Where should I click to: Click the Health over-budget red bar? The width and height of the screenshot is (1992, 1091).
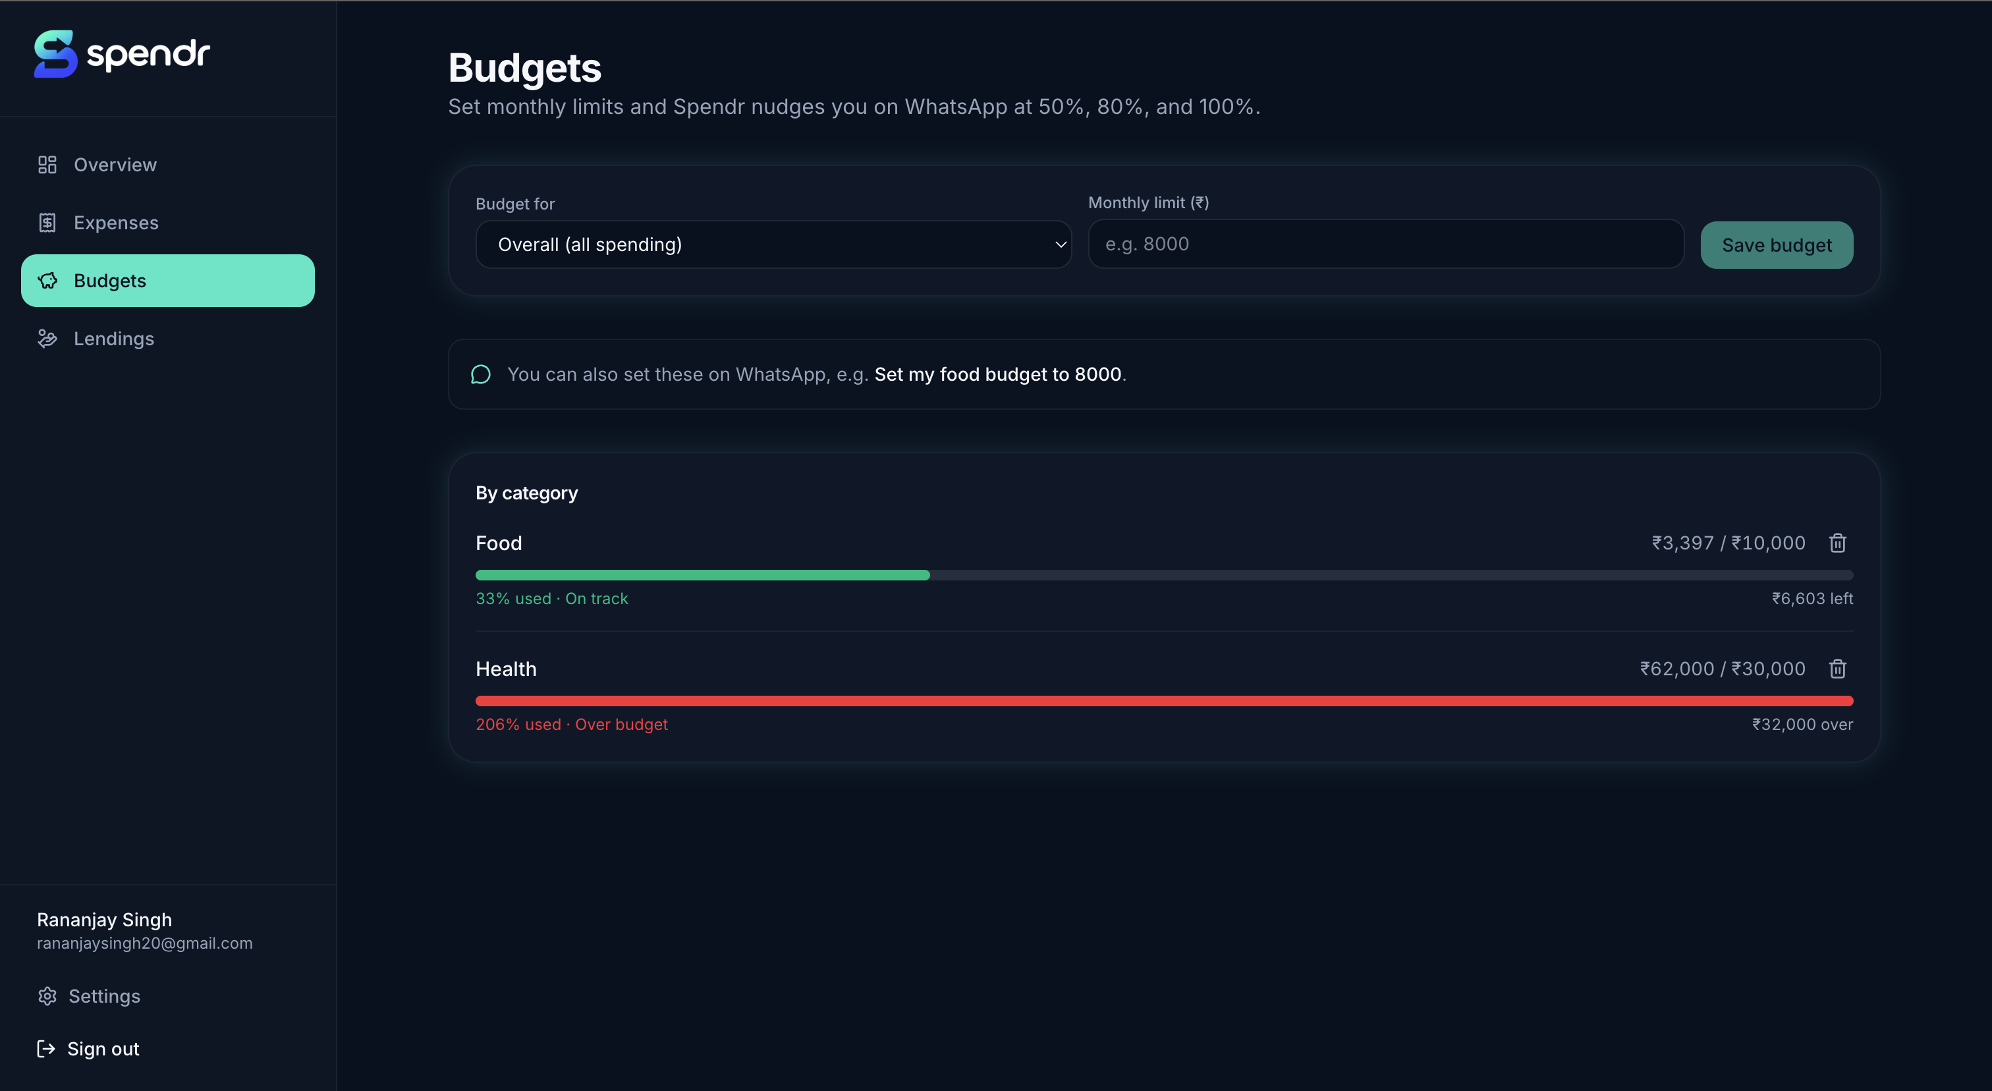point(1164,701)
